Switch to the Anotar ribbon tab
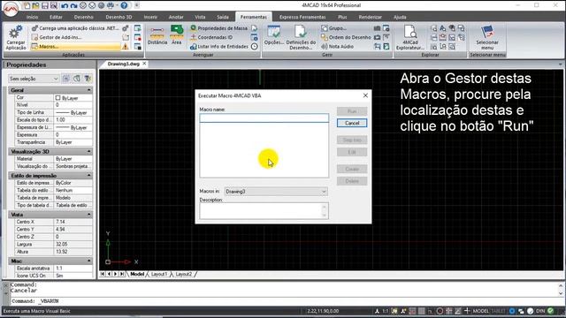Viewport: 566px width, 318px height. click(176, 17)
